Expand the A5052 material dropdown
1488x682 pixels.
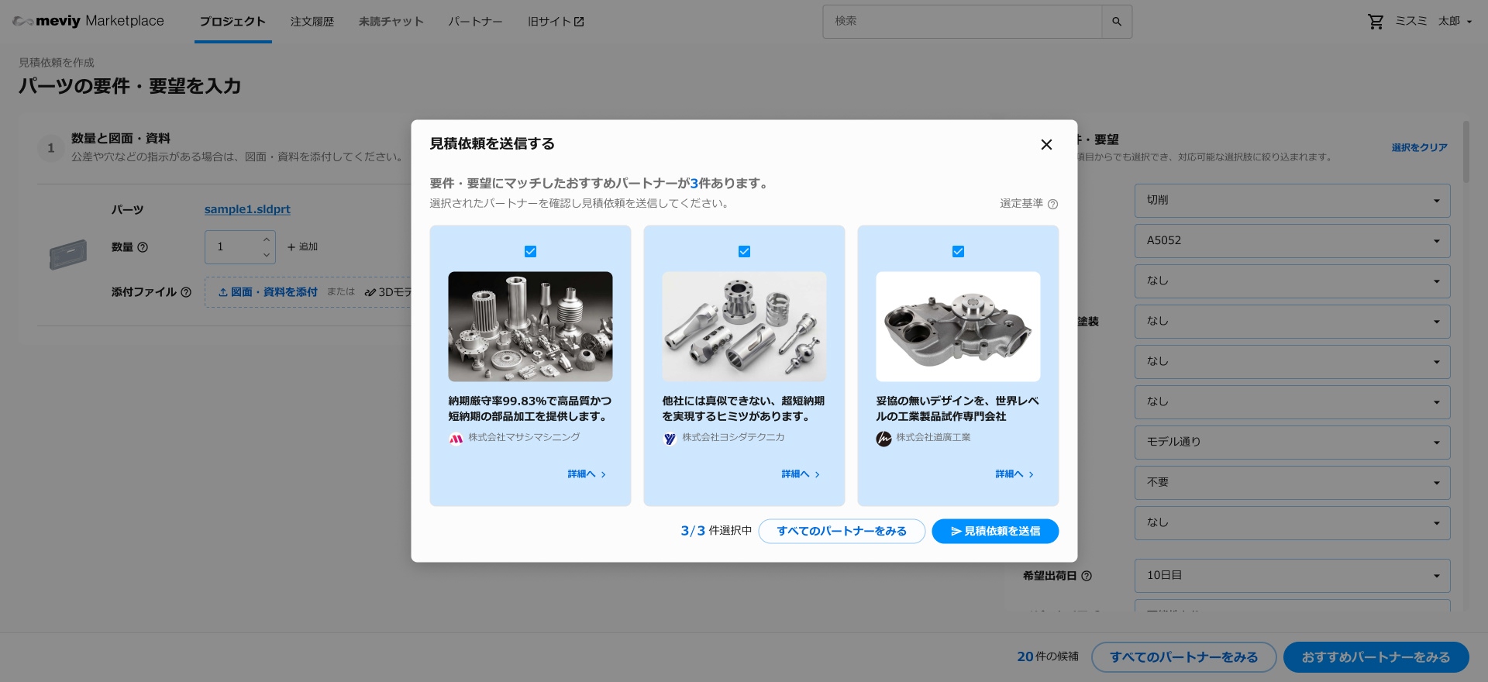1292,241
